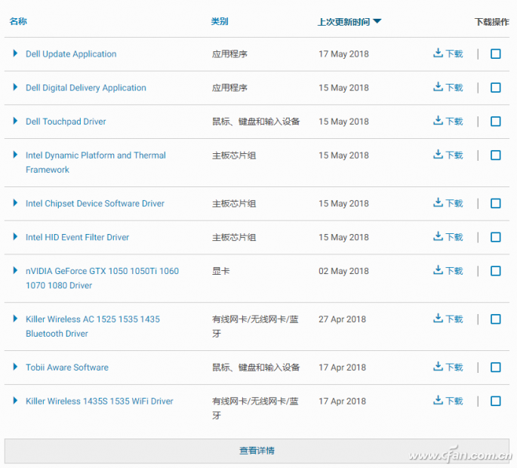Viewport: 517px width, 468px height.
Task: Click the 类别 column header
Action: (220, 22)
